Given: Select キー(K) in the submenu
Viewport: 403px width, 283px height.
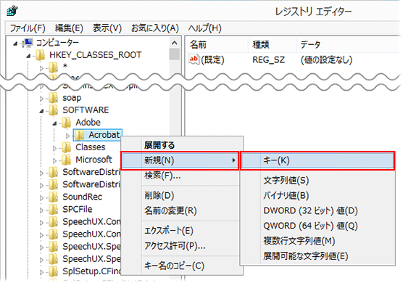Looking at the screenshot, I should pyautogui.click(x=317, y=160).
